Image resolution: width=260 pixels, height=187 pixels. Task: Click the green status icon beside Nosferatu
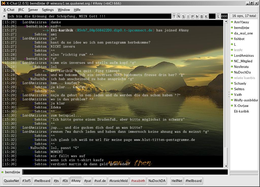(232, 67)
